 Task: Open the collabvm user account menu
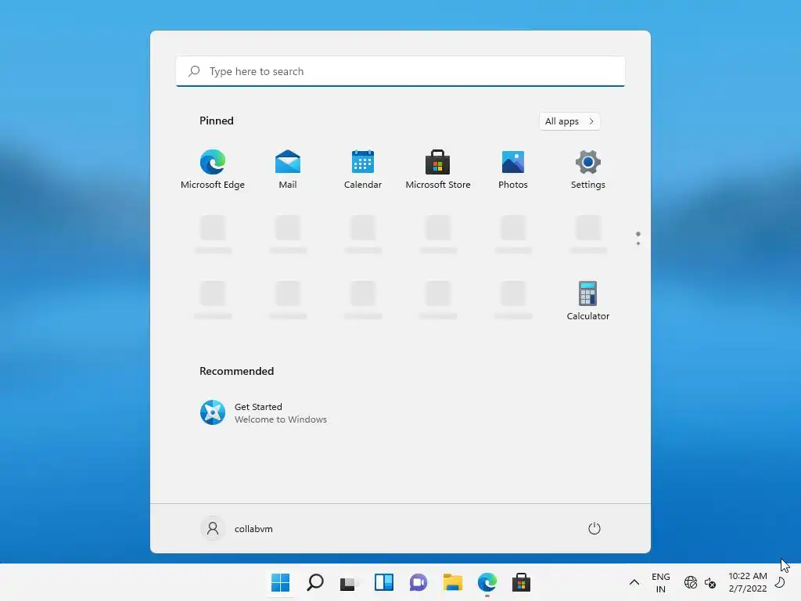(x=237, y=528)
